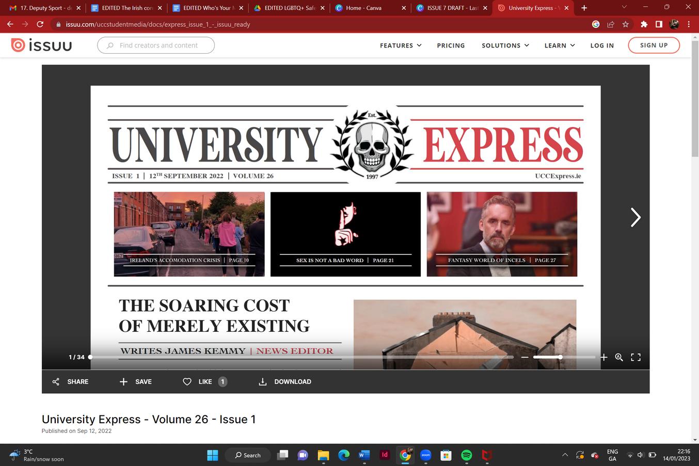Go to the next page arrow
This screenshot has height=466, width=699.
tap(636, 217)
